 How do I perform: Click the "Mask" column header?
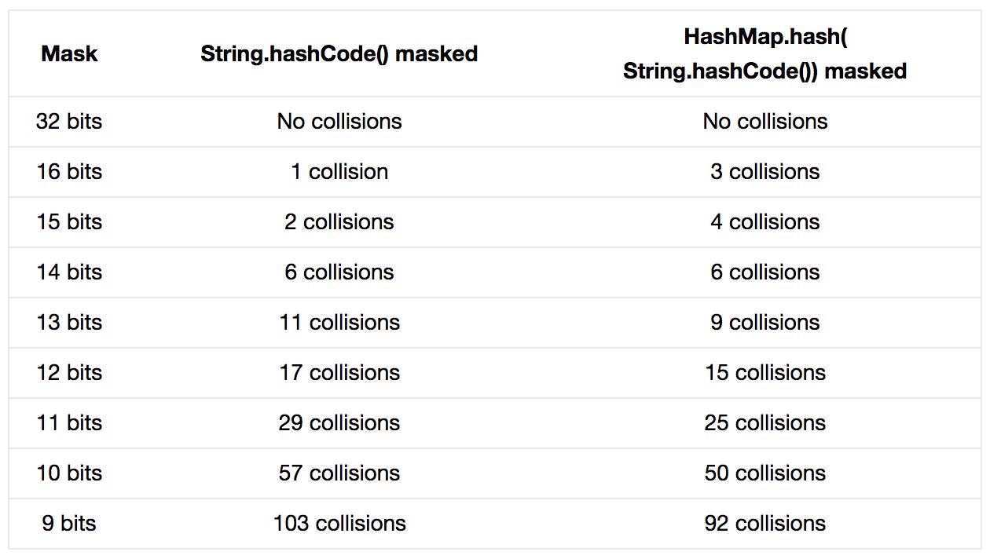[x=69, y=54]
